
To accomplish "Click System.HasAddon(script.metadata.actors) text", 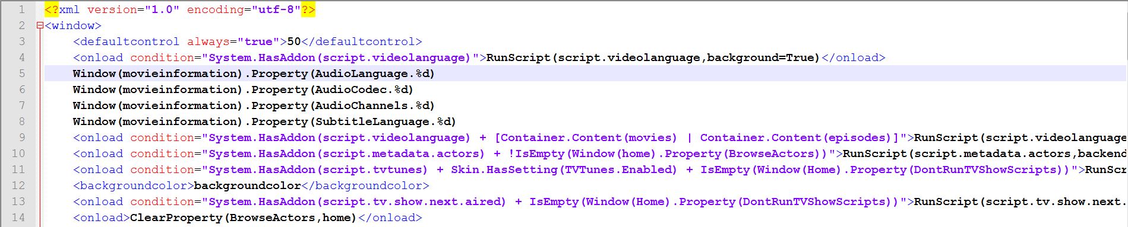I will tap(347, 154).
